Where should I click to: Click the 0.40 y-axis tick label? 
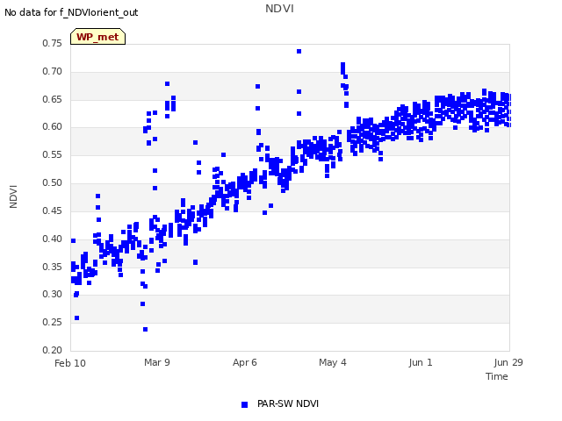tap(52, 239)
